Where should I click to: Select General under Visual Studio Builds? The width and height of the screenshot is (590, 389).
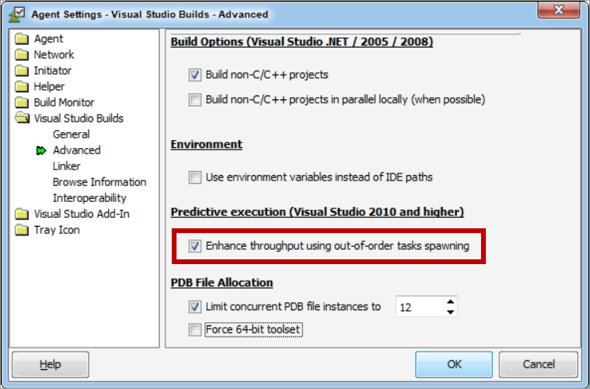coord(71,134)
